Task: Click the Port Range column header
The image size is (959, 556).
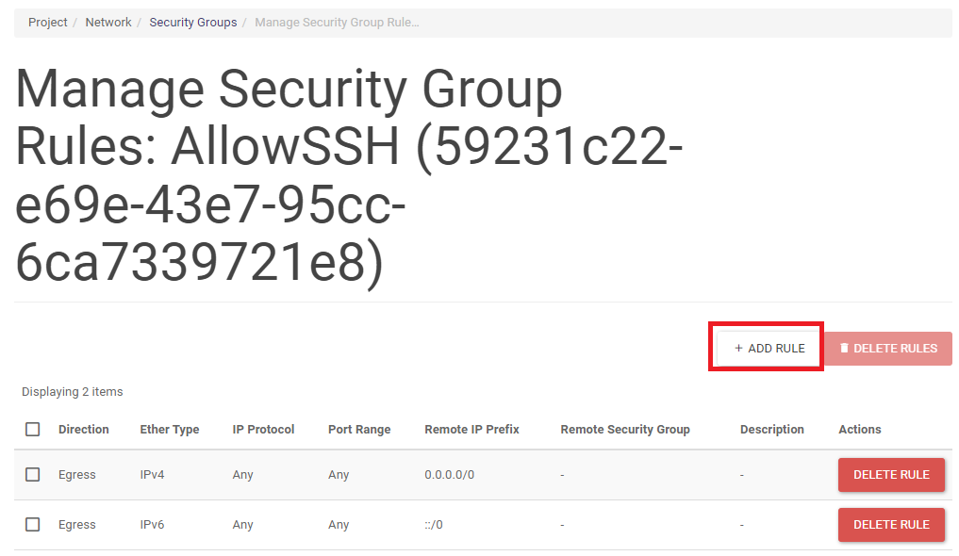Action: coord(359,430)
